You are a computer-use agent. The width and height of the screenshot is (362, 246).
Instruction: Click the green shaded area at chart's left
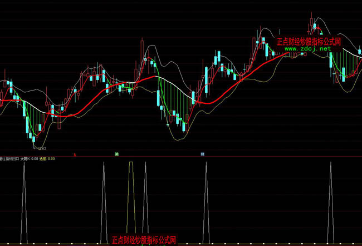(33, 117)
